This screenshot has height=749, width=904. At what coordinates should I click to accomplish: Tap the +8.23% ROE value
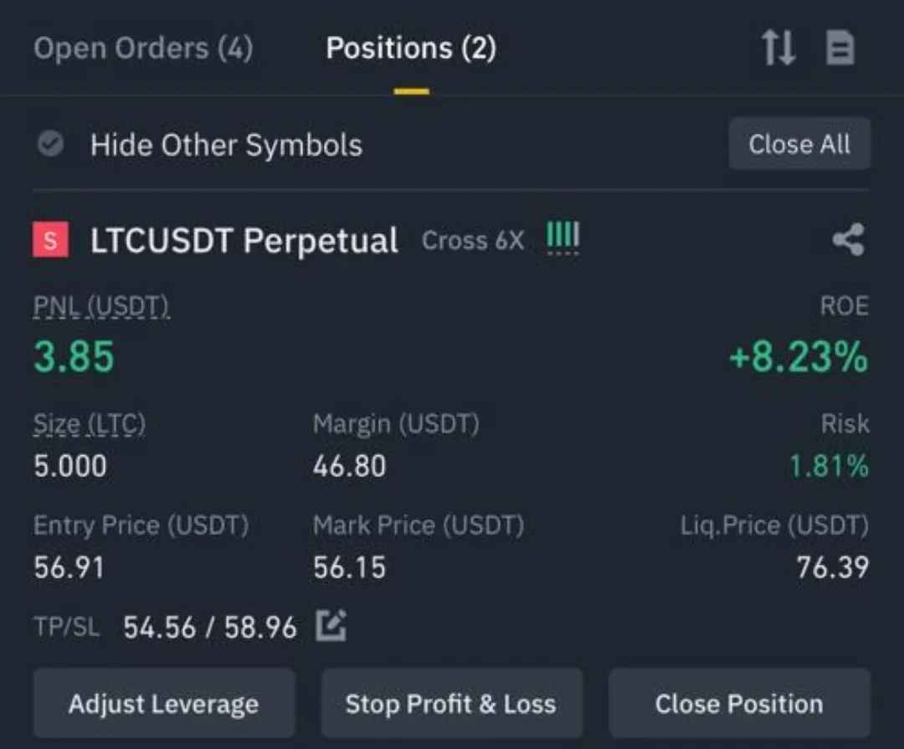[799, 357]
